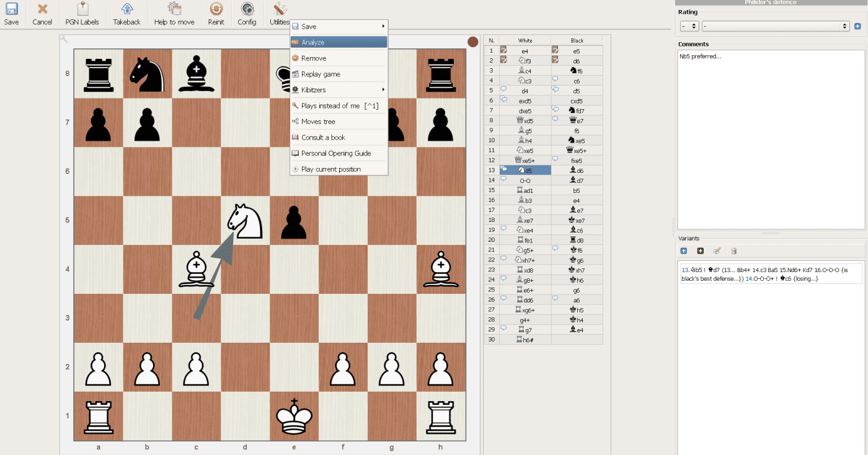Select black move 3 Nf6
Image resolution: width=868 pixels, height=455 pixels.
pyautogui.click(x=577, y=71)
